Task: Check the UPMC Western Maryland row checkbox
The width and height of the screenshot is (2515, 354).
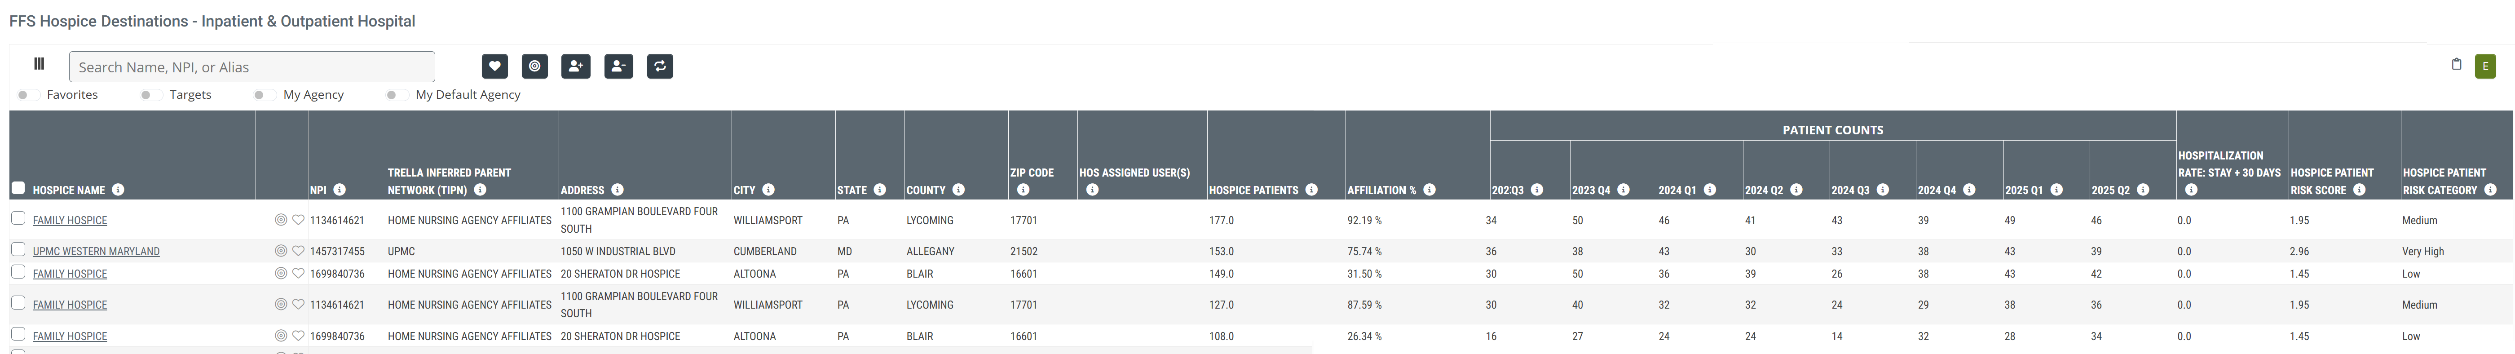Action: point(18,250)
